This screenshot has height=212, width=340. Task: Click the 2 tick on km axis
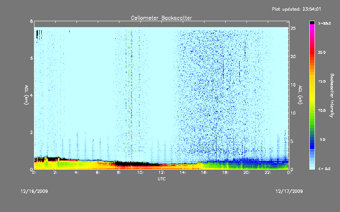(31, 132)
